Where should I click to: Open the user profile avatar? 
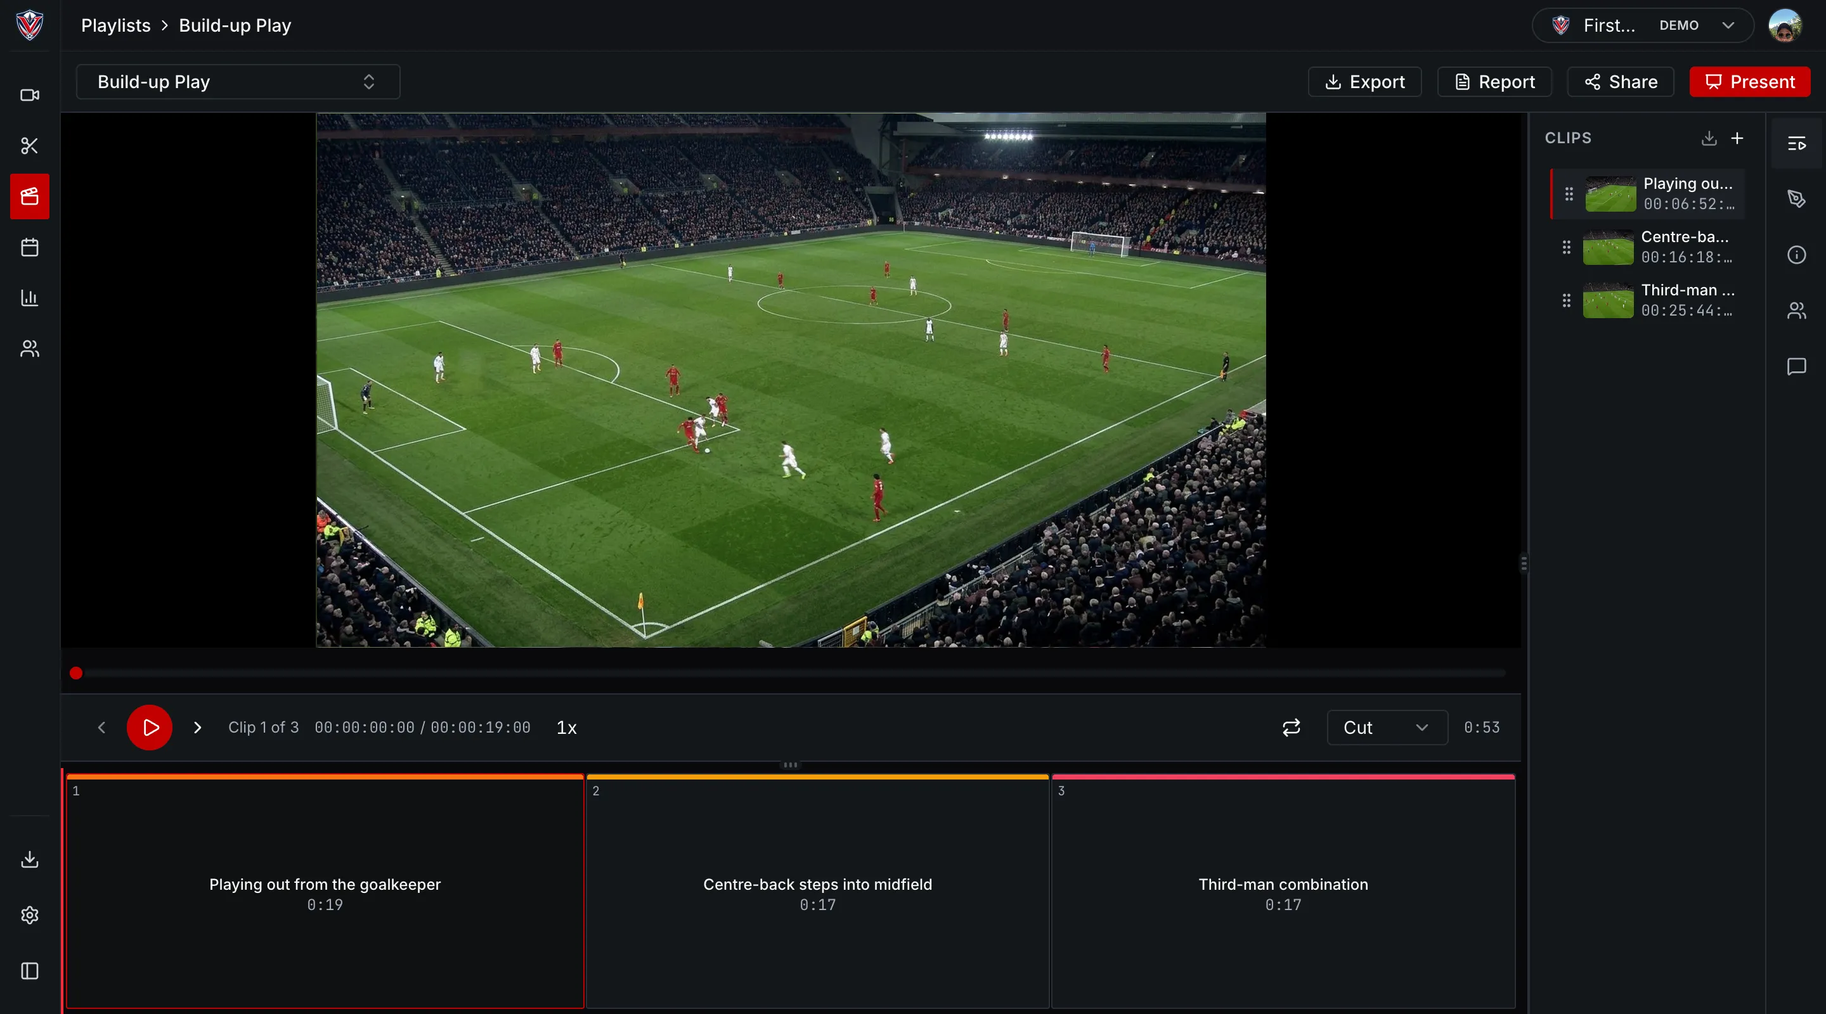1785,25
